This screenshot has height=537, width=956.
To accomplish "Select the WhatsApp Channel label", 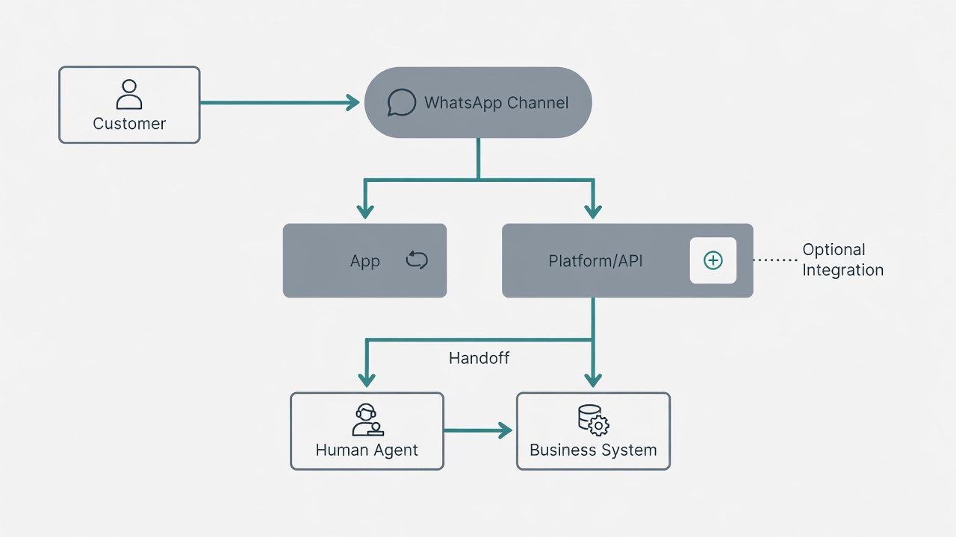I will [496, 103].
